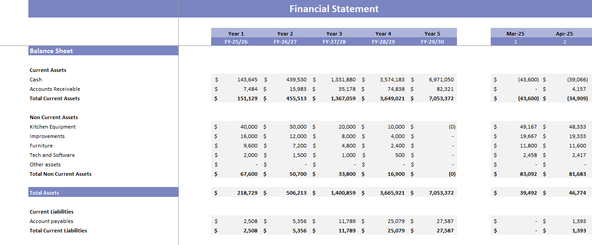Click the Year 3 column header

[x=334, y=33]
